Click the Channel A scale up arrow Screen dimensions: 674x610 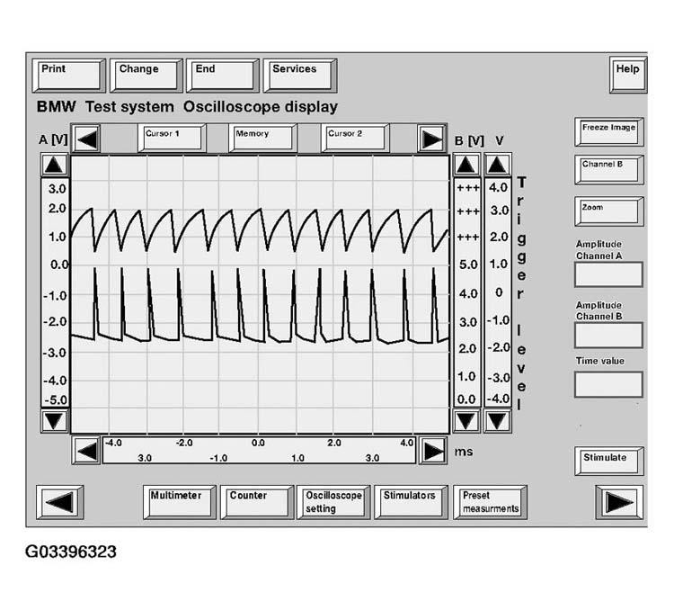pyautogui.click(x=55, y=166)
